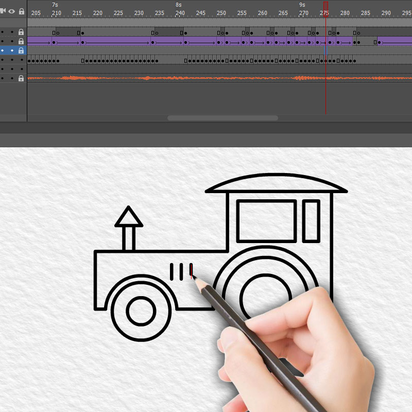Jump to frame 255 on the frame ruler

[x=242, y=13]
